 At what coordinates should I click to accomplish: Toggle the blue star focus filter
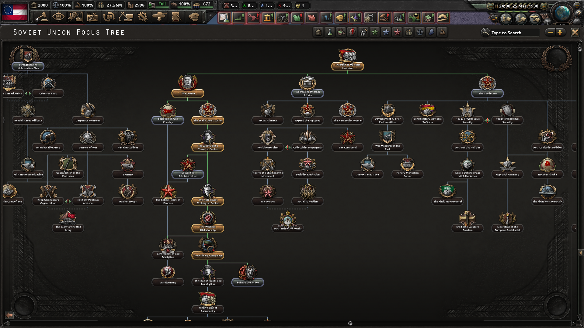(386, 32)
